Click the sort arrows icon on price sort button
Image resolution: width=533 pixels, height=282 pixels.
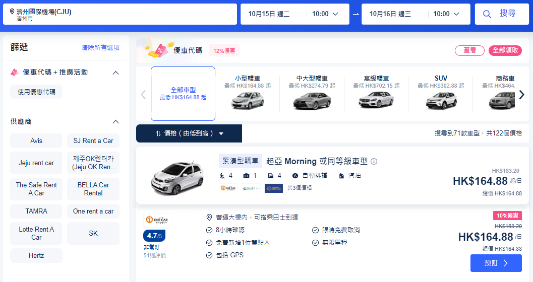point(158,133)
